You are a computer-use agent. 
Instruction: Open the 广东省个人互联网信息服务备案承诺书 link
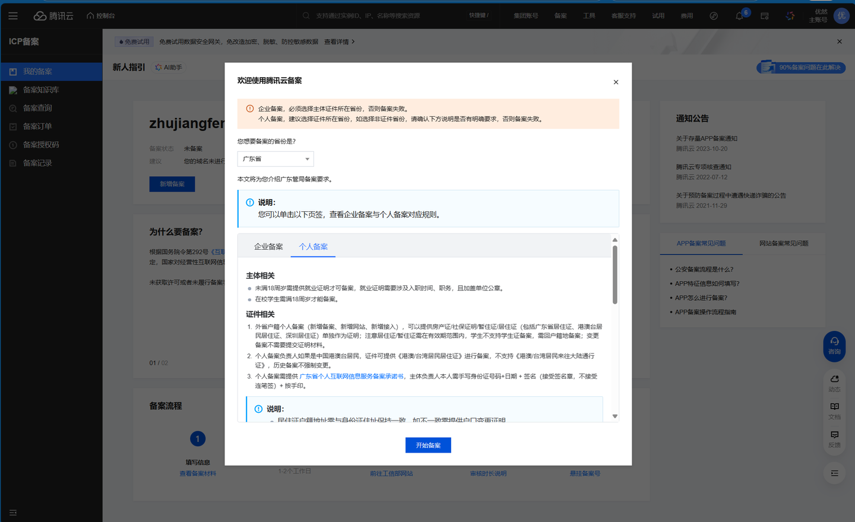tap(351, 377)
